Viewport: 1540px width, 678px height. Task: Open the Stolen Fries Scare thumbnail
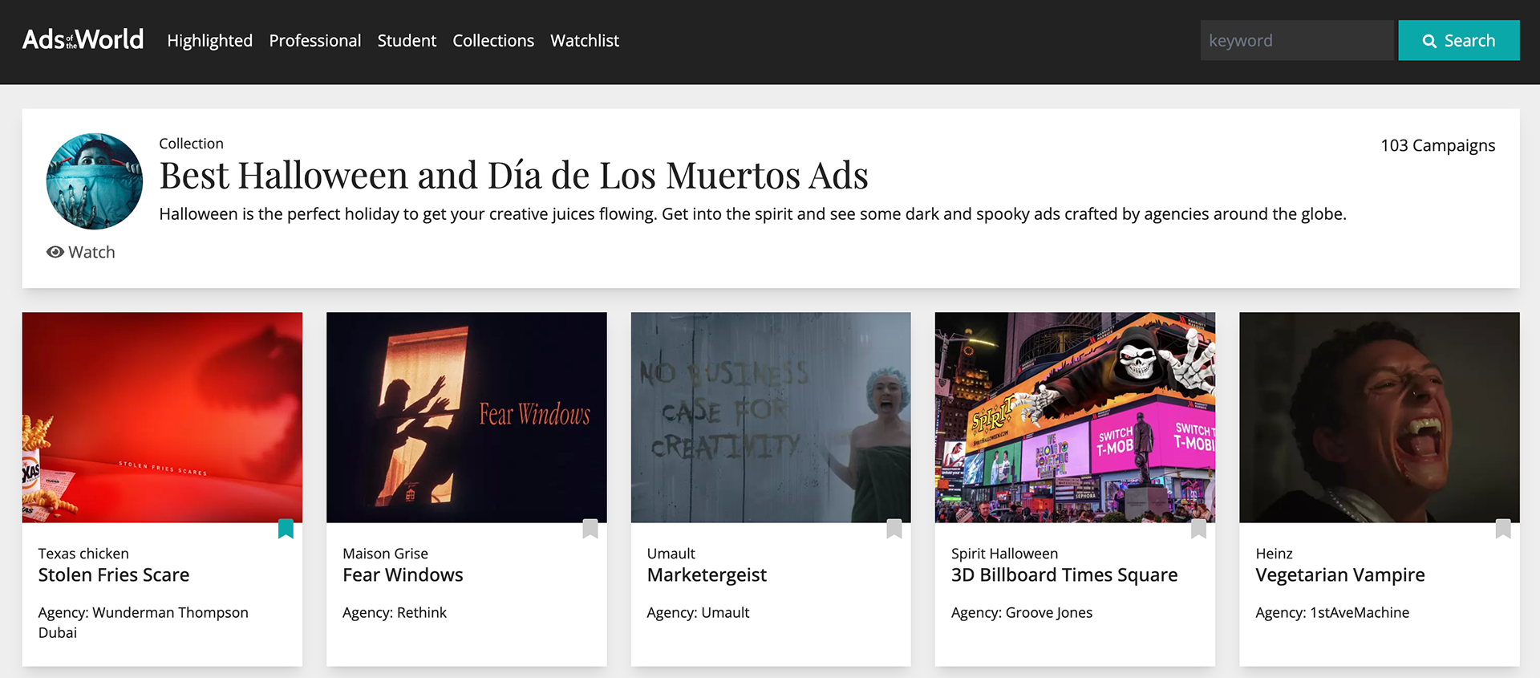pos(162,417)
